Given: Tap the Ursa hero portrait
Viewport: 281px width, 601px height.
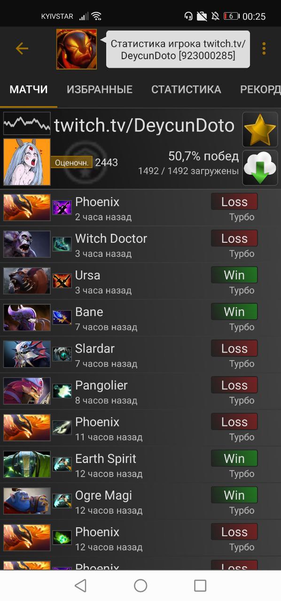Looking at the screenshot, I should coord(27,281).
